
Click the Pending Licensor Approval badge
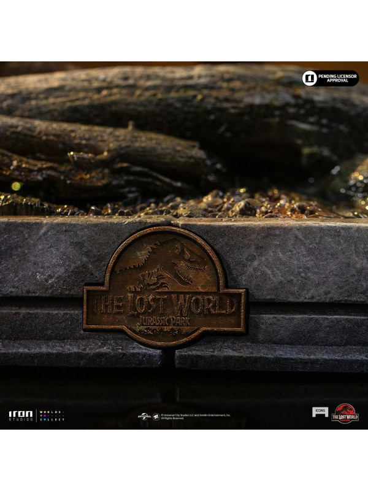point(330,79)
